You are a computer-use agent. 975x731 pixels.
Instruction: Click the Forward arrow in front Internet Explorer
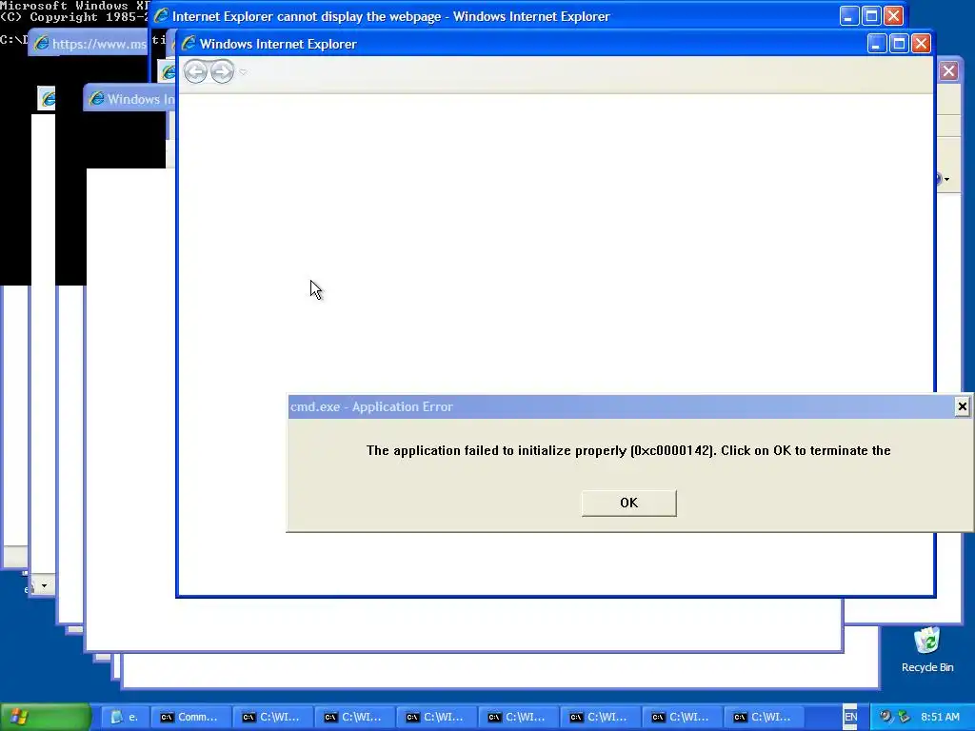(x=222, y=72)
